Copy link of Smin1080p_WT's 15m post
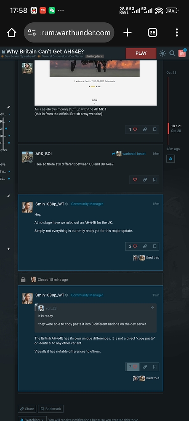 145,246
